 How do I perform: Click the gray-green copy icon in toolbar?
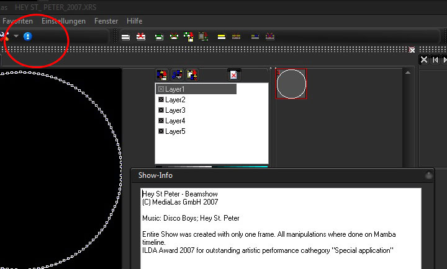(203, 37)
